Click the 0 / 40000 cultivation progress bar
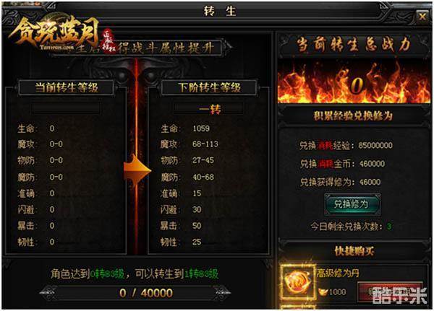 coord(136,293)
